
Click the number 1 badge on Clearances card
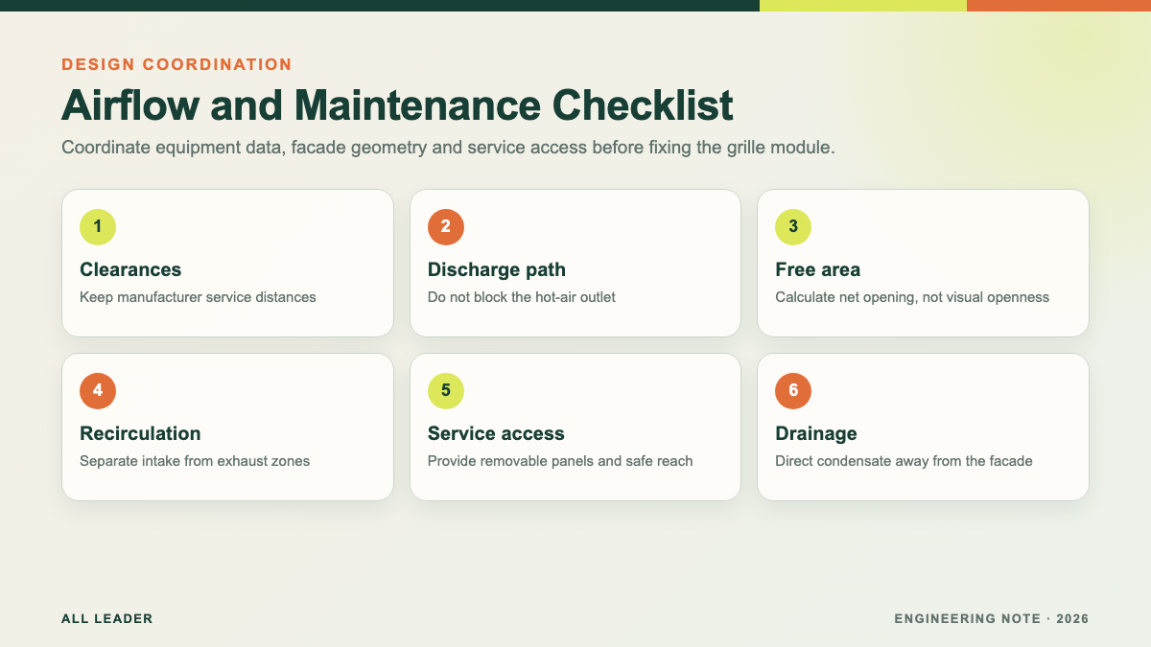(98, 226)
